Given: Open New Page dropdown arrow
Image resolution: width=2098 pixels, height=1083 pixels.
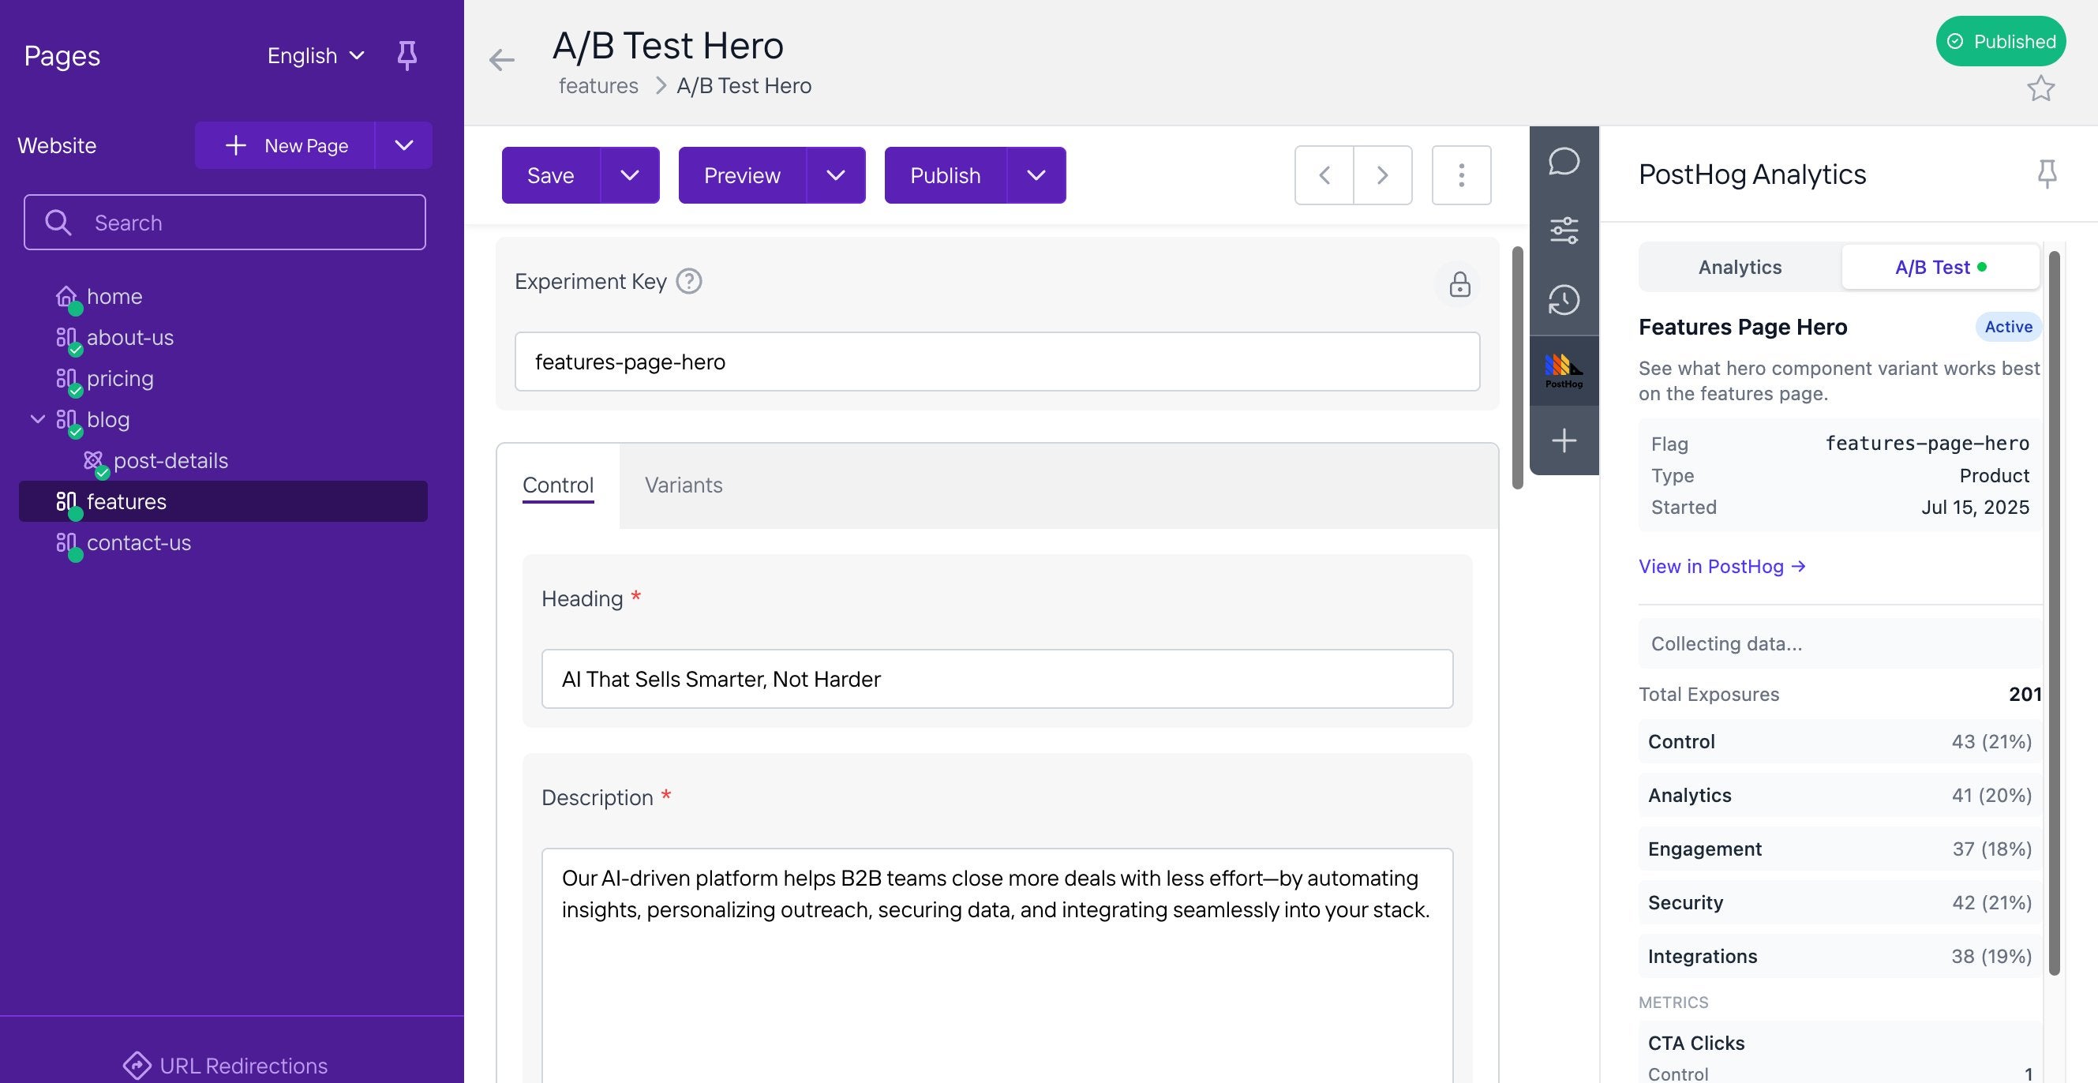Looking at the screenshot, I should pyautogui.click(x=403, y=145).
